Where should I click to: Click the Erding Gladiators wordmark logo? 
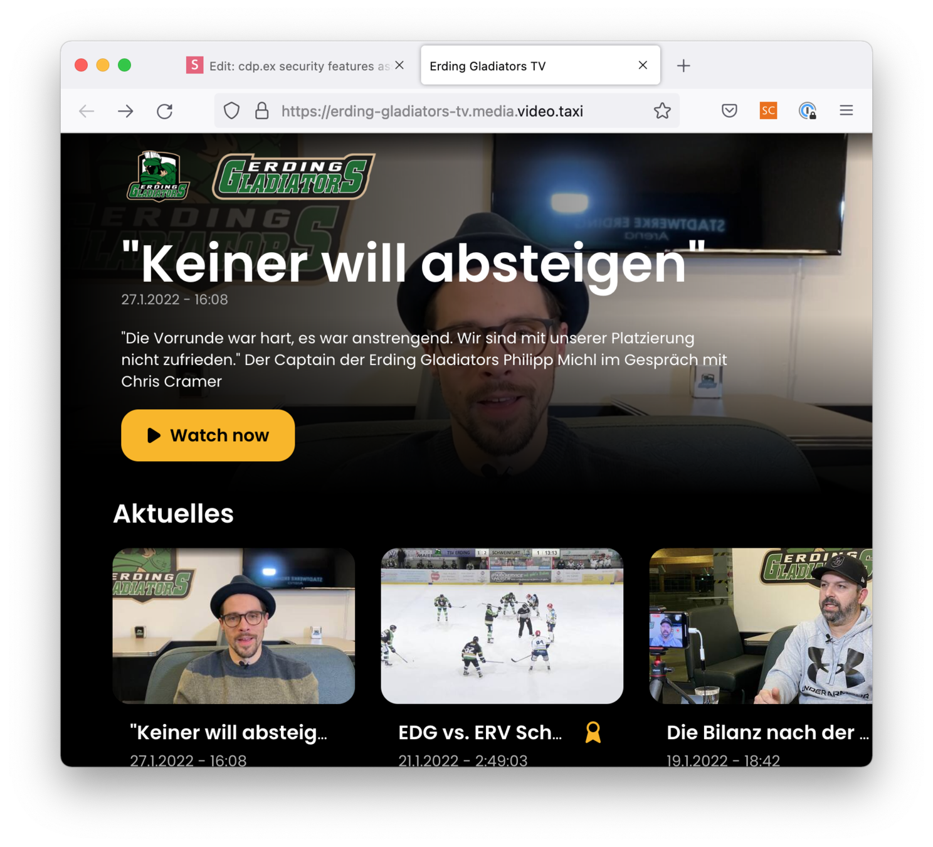pyautogui.click(x=293, y=177)
